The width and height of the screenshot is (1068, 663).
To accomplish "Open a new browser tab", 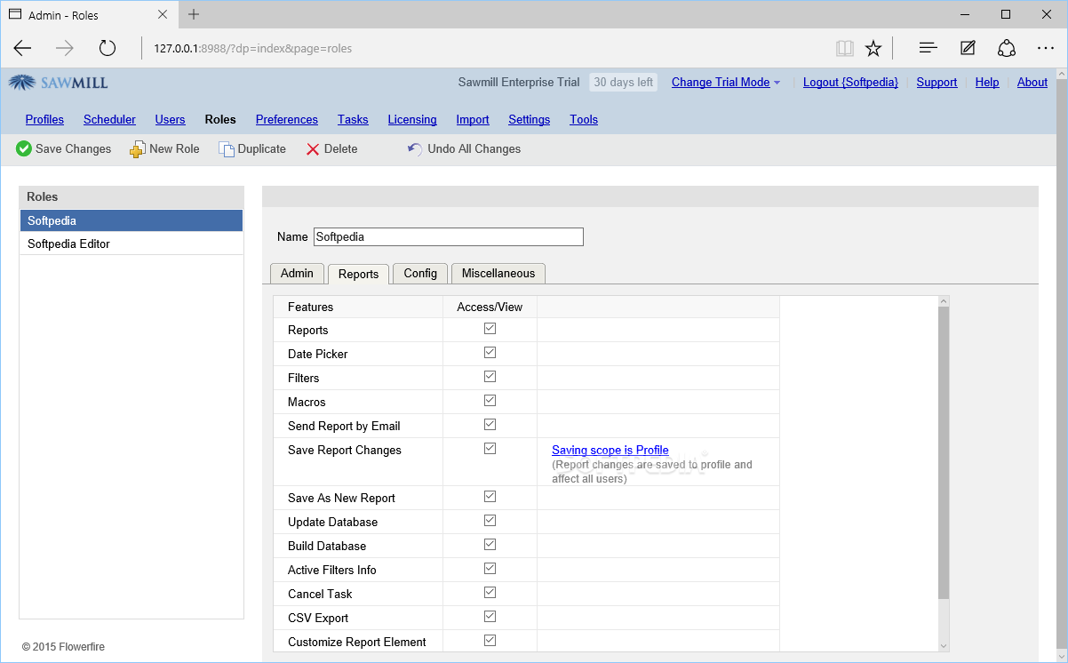I will (194, 14).
